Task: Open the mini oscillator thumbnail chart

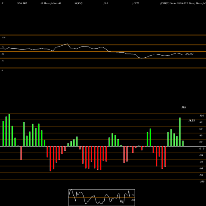Action: 102,197
